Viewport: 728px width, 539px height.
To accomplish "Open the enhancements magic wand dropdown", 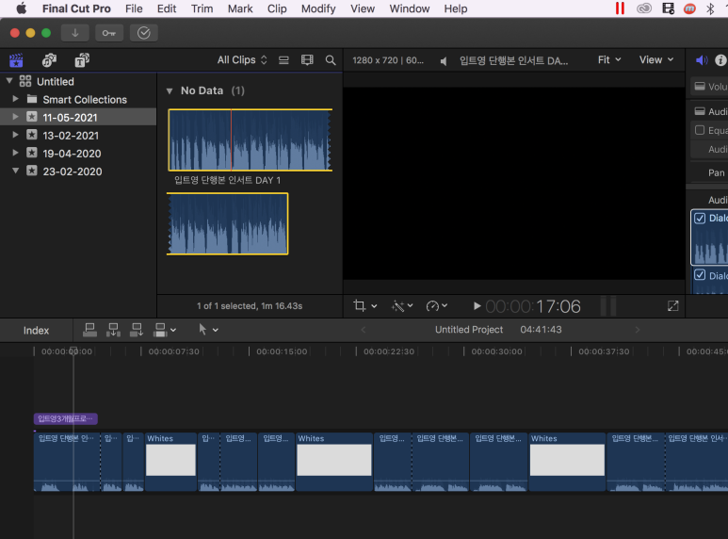I will 402,305.
